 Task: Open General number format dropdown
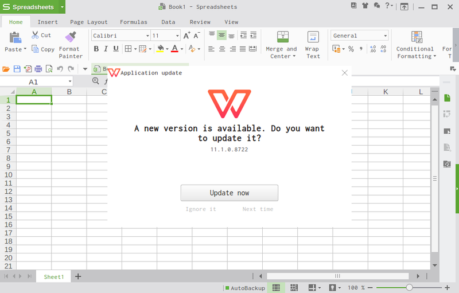click(385, 36)
